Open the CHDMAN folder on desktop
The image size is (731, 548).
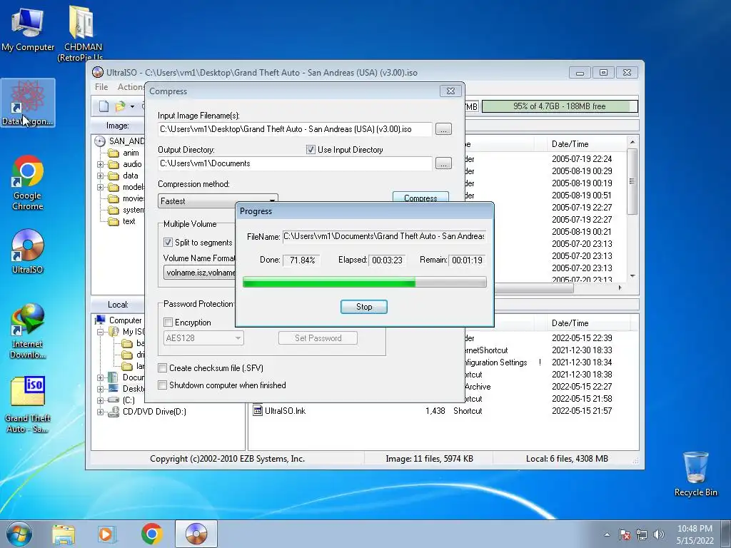pyautogui.click(x=83, y=33)
